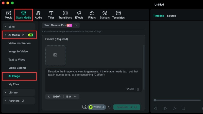Open the Audio tab

click(x=39, y=15)
